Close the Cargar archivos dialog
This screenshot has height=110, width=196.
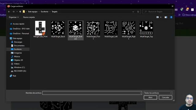point(172,6)
